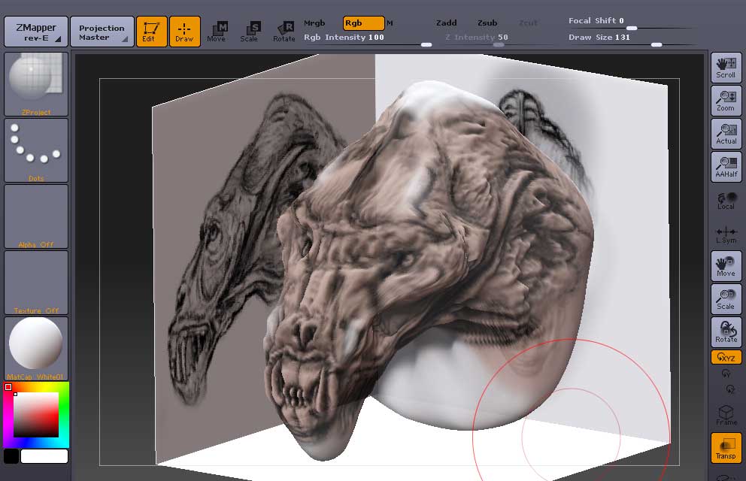The height and width of the screenshot is (481, 746).
Task: Open the Projection Master dropdown
Action: (102, 32)
